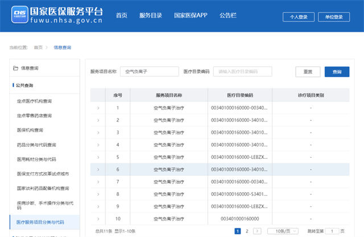Open 国家谈判药品配备机构查询 in sidebar
Screen dimensions: 364x237
43,188
